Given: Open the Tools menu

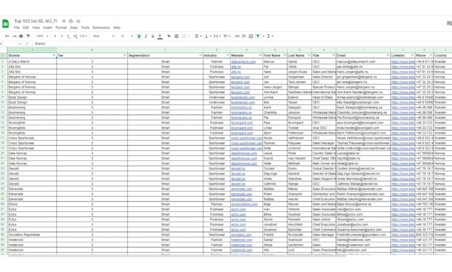Looking at the screenshot, I should (85, 28).
